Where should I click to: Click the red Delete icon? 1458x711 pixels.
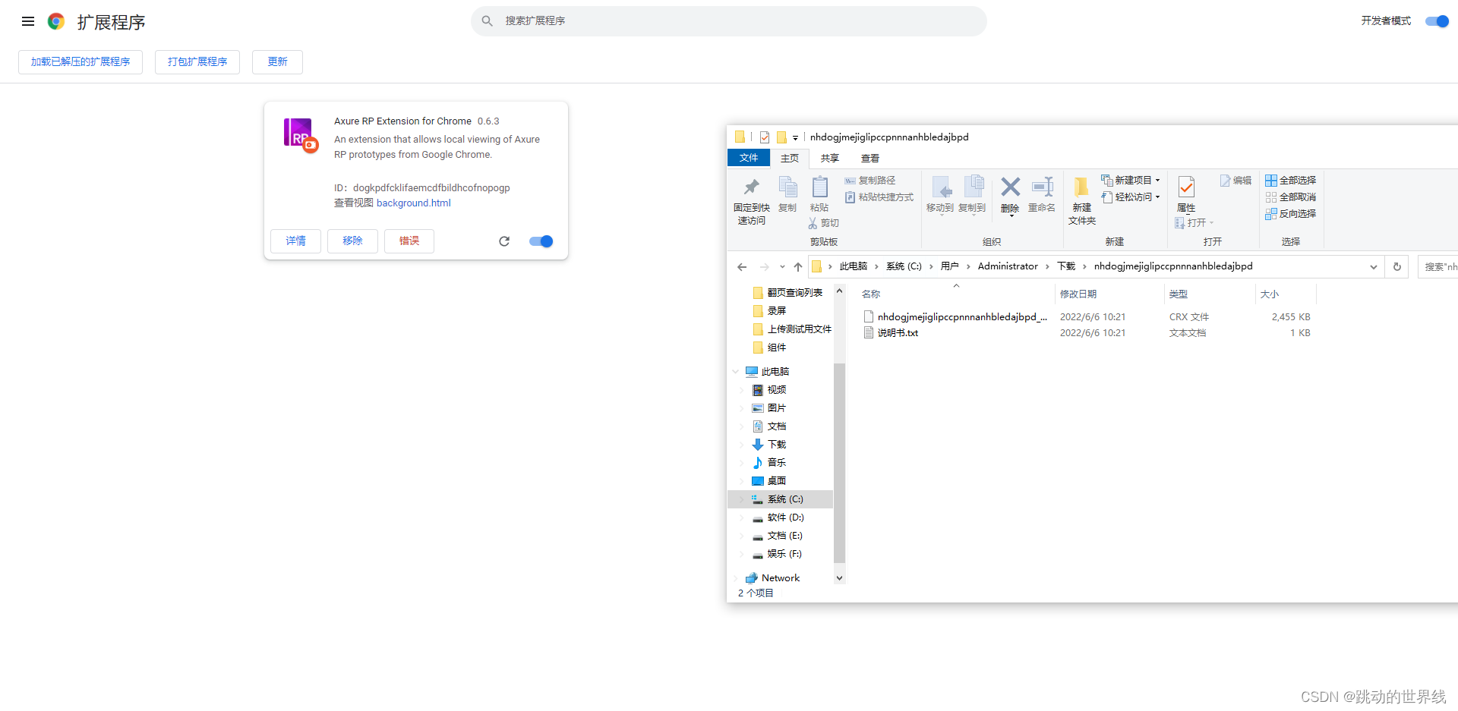(x=1010, y=195)
